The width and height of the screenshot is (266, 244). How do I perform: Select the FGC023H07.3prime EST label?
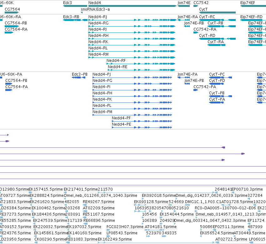125,227
